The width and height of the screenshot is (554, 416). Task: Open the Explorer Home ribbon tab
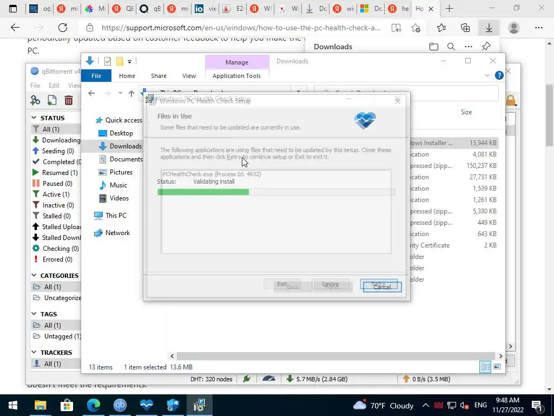point(127,76)
